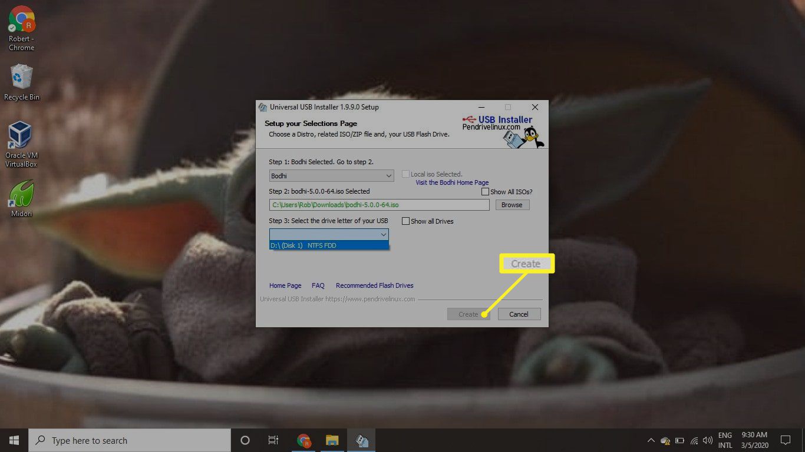The width and height of the screenshot is (805, 452).
Task: Click the Cancel button
Action: click(x=519, y=314)
